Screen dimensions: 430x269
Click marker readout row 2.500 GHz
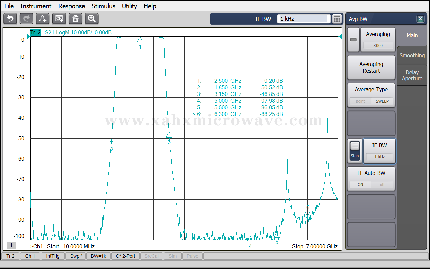240,81
